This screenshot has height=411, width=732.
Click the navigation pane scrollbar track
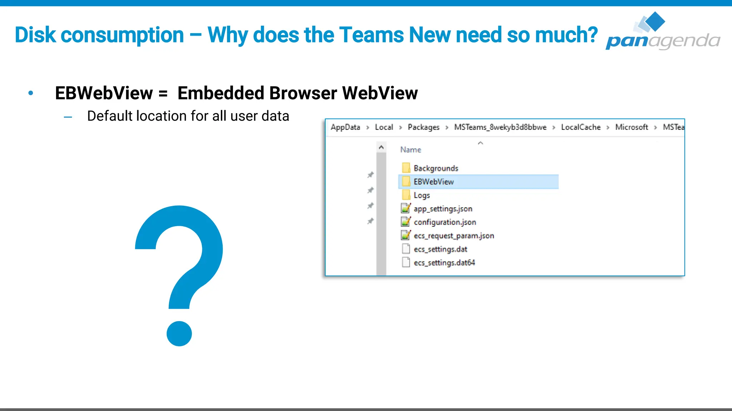coord(381,214)
